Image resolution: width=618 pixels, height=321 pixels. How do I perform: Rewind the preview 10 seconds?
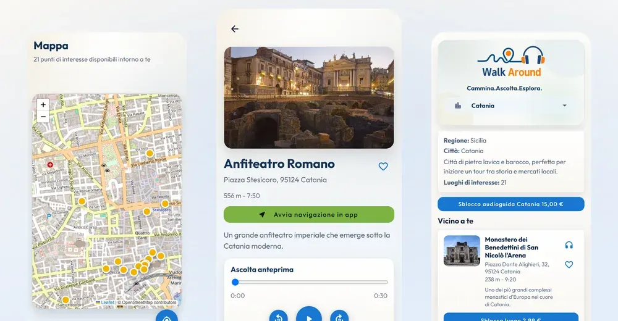(x=278, y=317)
